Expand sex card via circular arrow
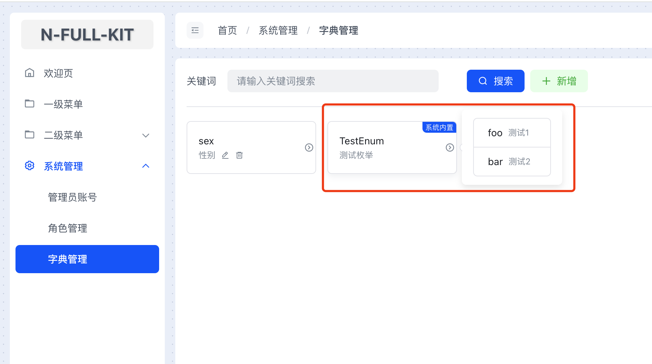This screenshot has width=652, height=364. 309,148
